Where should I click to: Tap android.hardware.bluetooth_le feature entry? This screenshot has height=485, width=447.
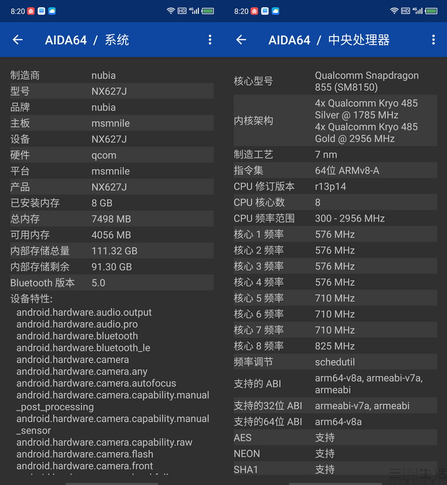(83, 348)
